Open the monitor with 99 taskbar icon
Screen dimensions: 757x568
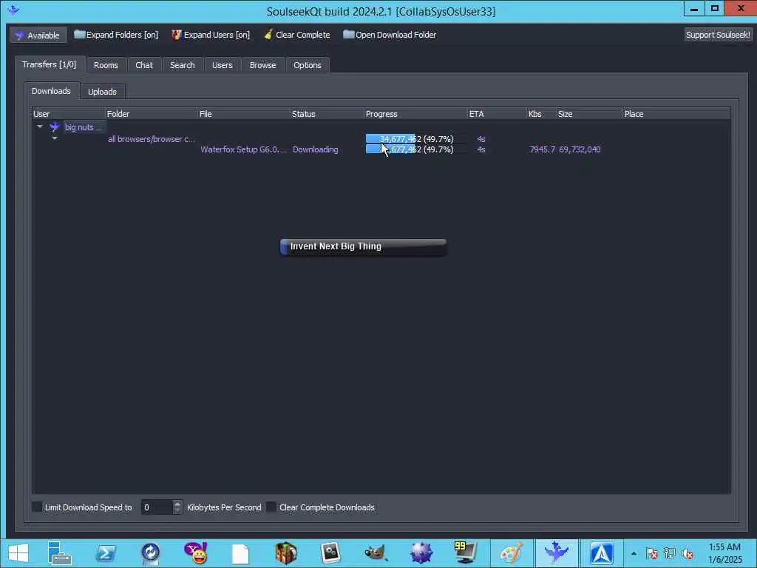(x=465, y=553)
